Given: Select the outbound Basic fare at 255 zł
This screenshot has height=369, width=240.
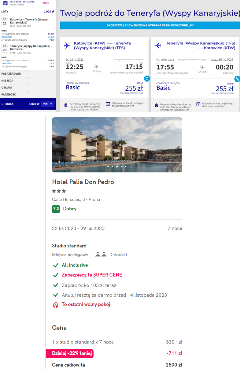Looking at the screenshot, I should pos(104,88).
